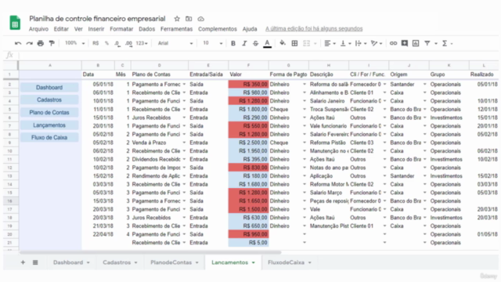Image resolution: width=501 pixels, height=282 pixels.
Task: Click the cloud save status icon
Action: (x=200, y=19)
